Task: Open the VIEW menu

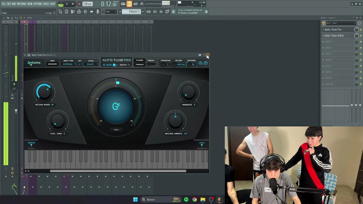Action: 30,4
